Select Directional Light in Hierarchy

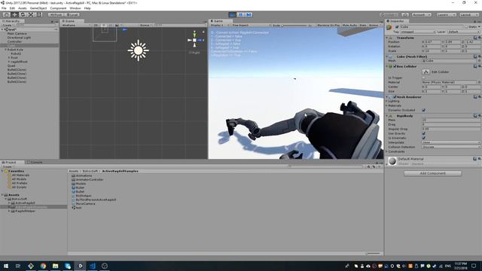tap(19, 38)
